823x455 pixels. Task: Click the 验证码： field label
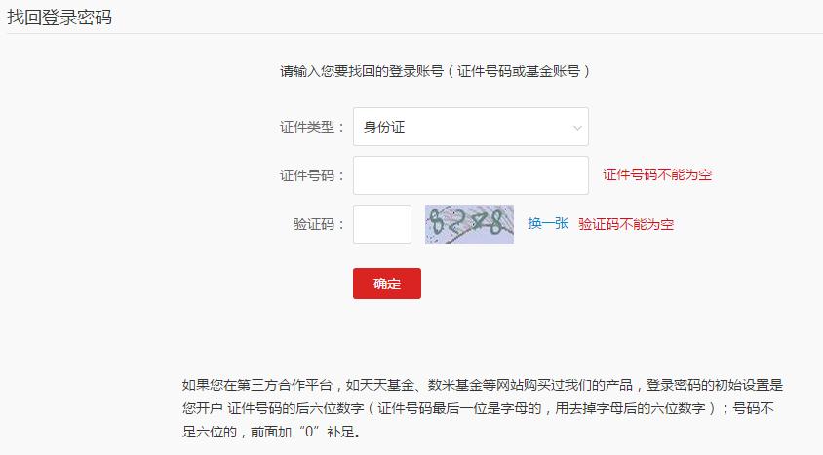click(319, 224)
